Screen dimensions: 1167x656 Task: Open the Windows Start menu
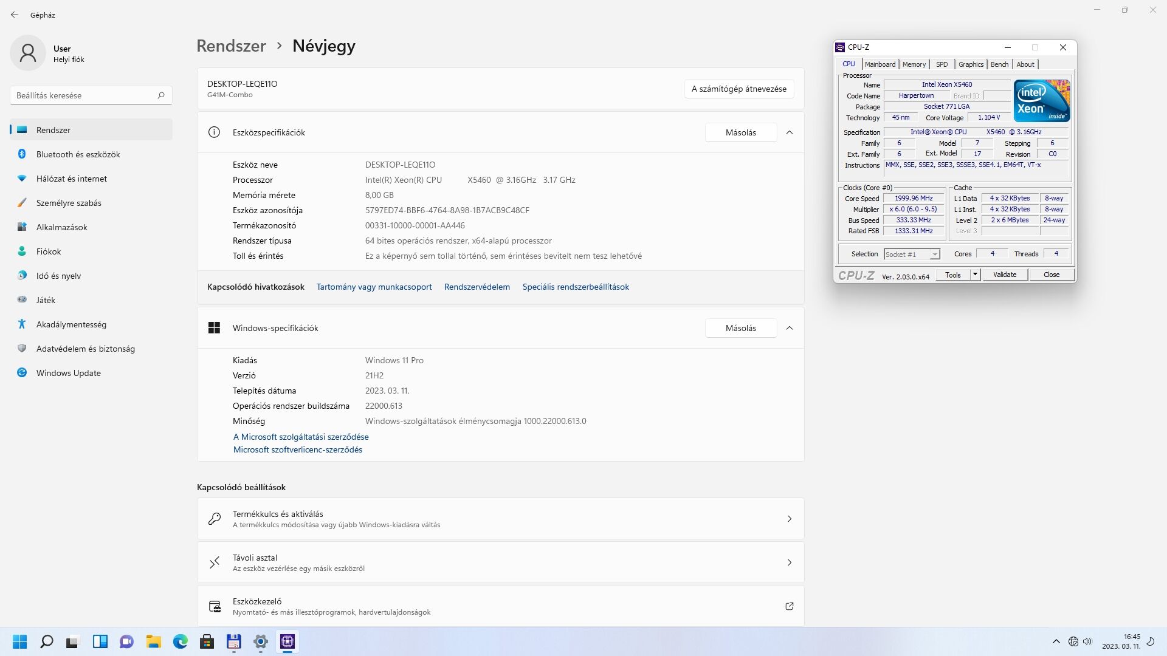tap(20, 641)
